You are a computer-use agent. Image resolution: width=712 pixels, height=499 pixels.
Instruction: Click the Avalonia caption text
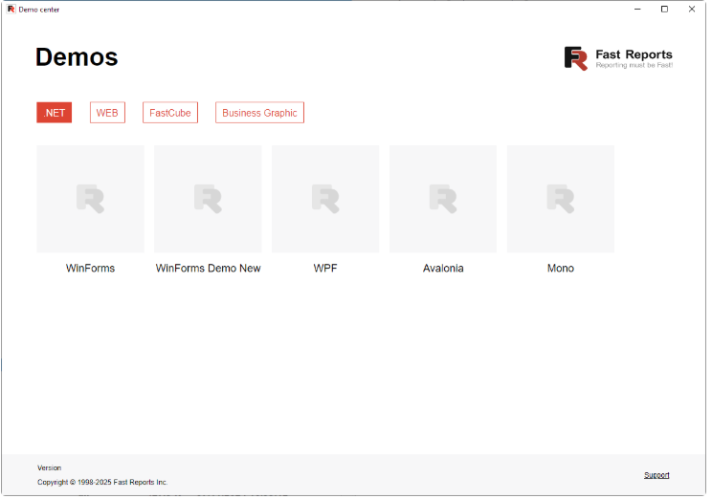443,269
